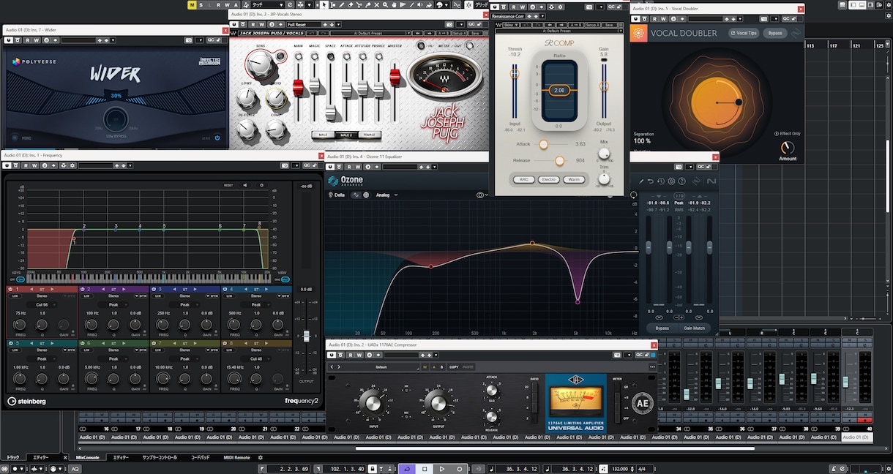Switch to MIDI Remote tab

237,458
